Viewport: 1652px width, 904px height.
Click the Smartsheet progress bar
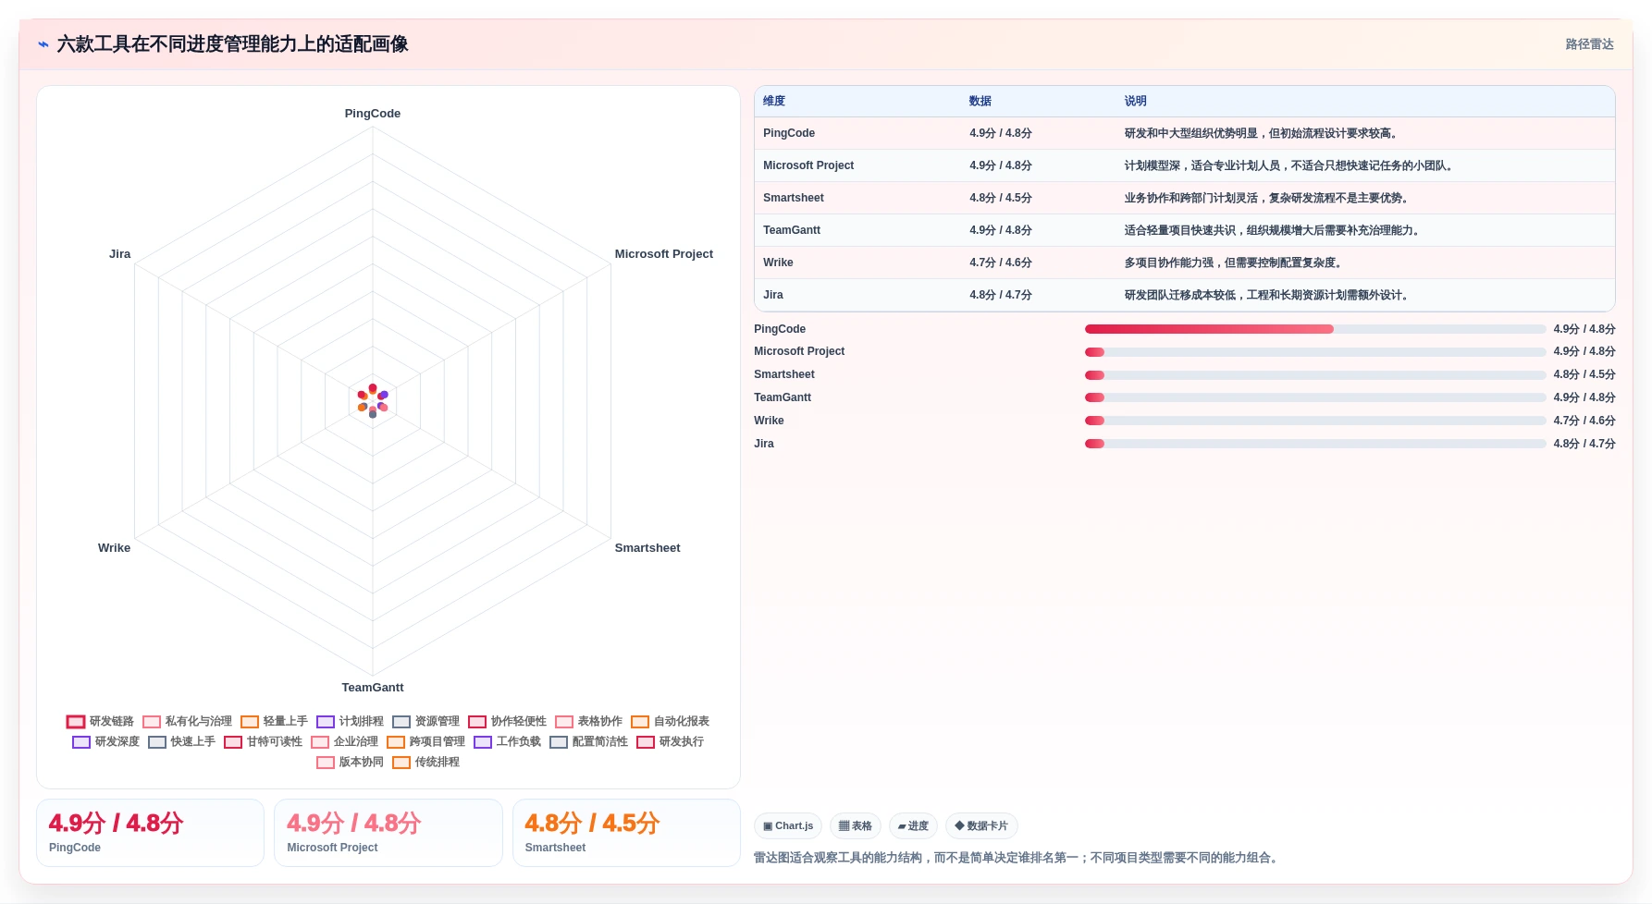[x=1315, y=375]
